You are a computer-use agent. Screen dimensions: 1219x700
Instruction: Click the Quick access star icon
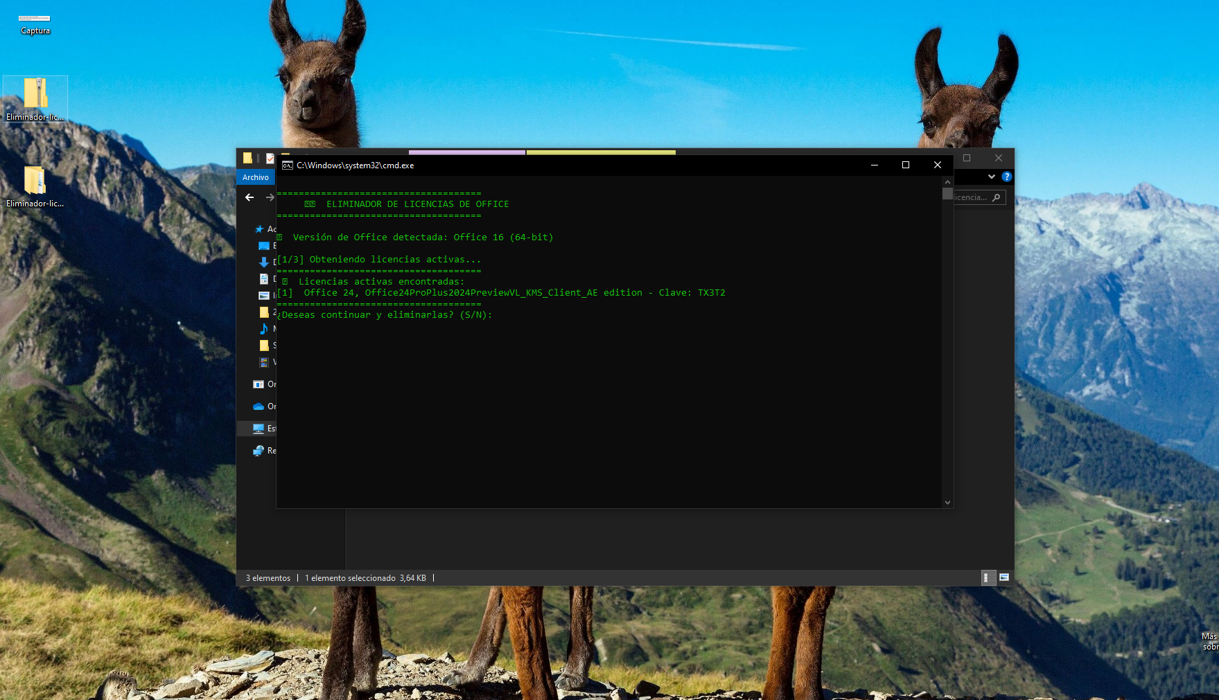point(259,229)
